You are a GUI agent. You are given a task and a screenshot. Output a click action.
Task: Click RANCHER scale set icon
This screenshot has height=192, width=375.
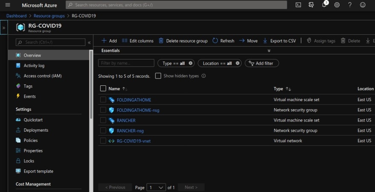tap(112, 121)
